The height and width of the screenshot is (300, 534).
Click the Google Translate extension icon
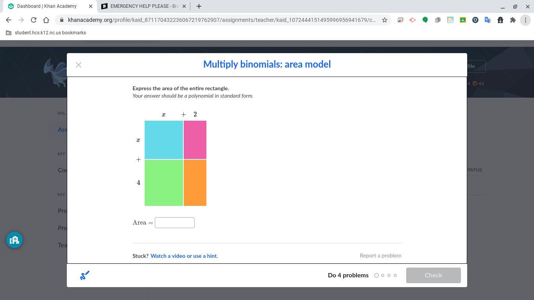(x=488, y=20)
